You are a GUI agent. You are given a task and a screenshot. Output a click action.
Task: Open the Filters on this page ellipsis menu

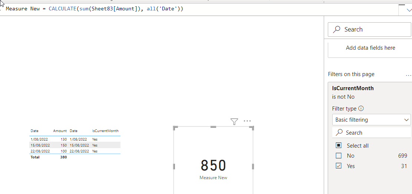click(409, 75)
